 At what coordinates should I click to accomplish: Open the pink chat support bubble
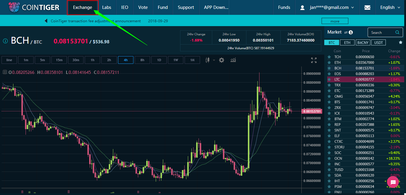393,182
